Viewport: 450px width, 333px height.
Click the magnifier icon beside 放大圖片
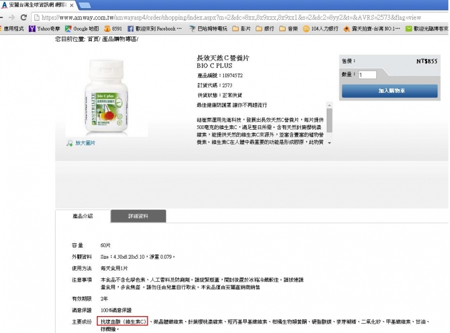(x=69, y=143)
